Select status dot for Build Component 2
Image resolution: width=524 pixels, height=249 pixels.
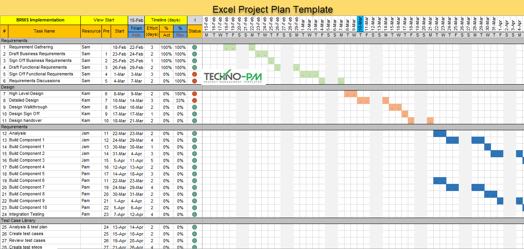tap(195, 154)
